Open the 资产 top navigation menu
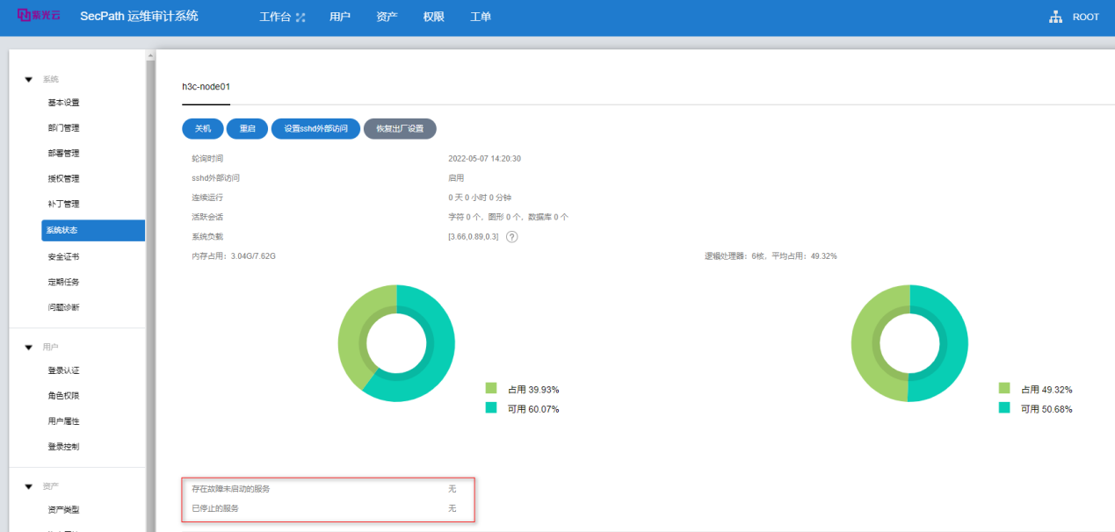Screen dimensions: 1115x532 pos(387,18)
